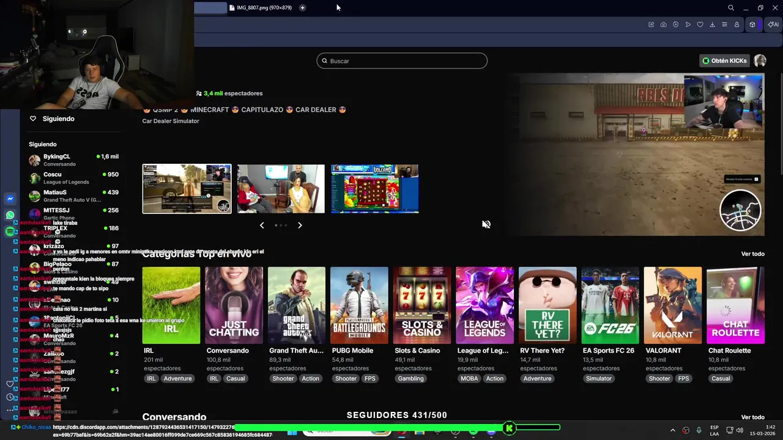783x440 pixels.
Task: Open the sidebar bookmarks heart icon
Action: click(10, 384)
